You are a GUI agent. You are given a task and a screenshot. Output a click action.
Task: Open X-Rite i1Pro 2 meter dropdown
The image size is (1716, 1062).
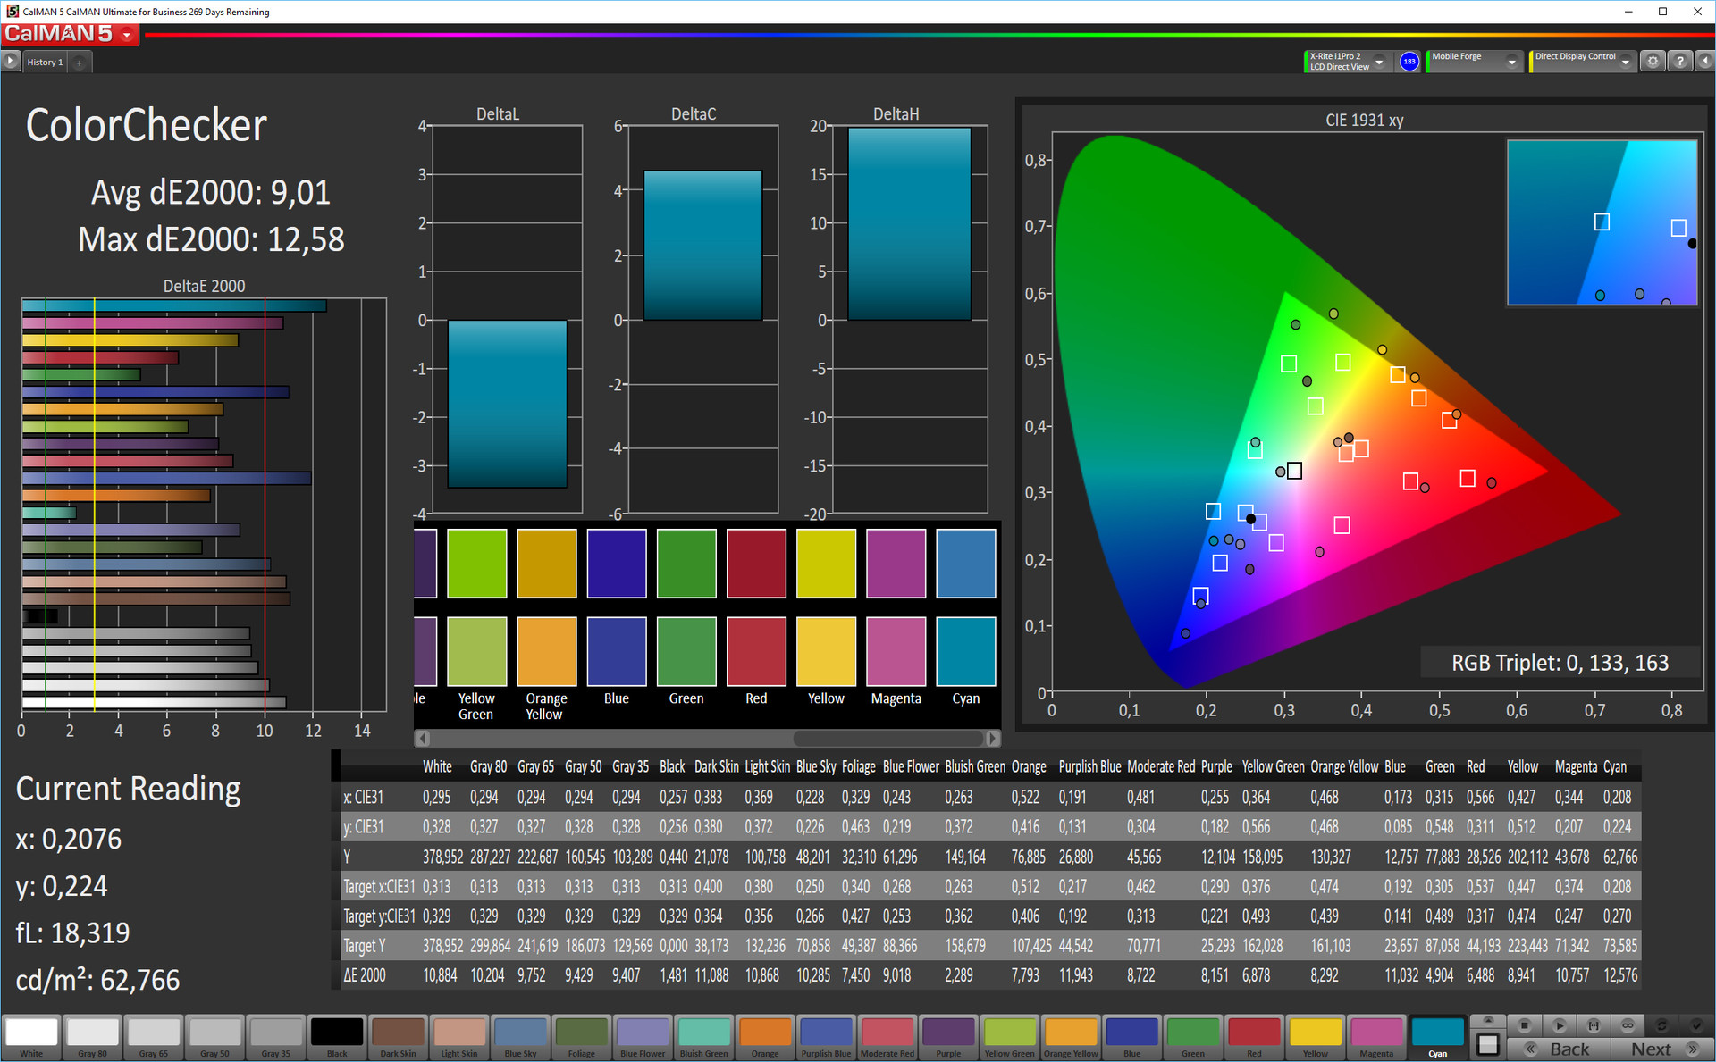tap(1379, 61)
